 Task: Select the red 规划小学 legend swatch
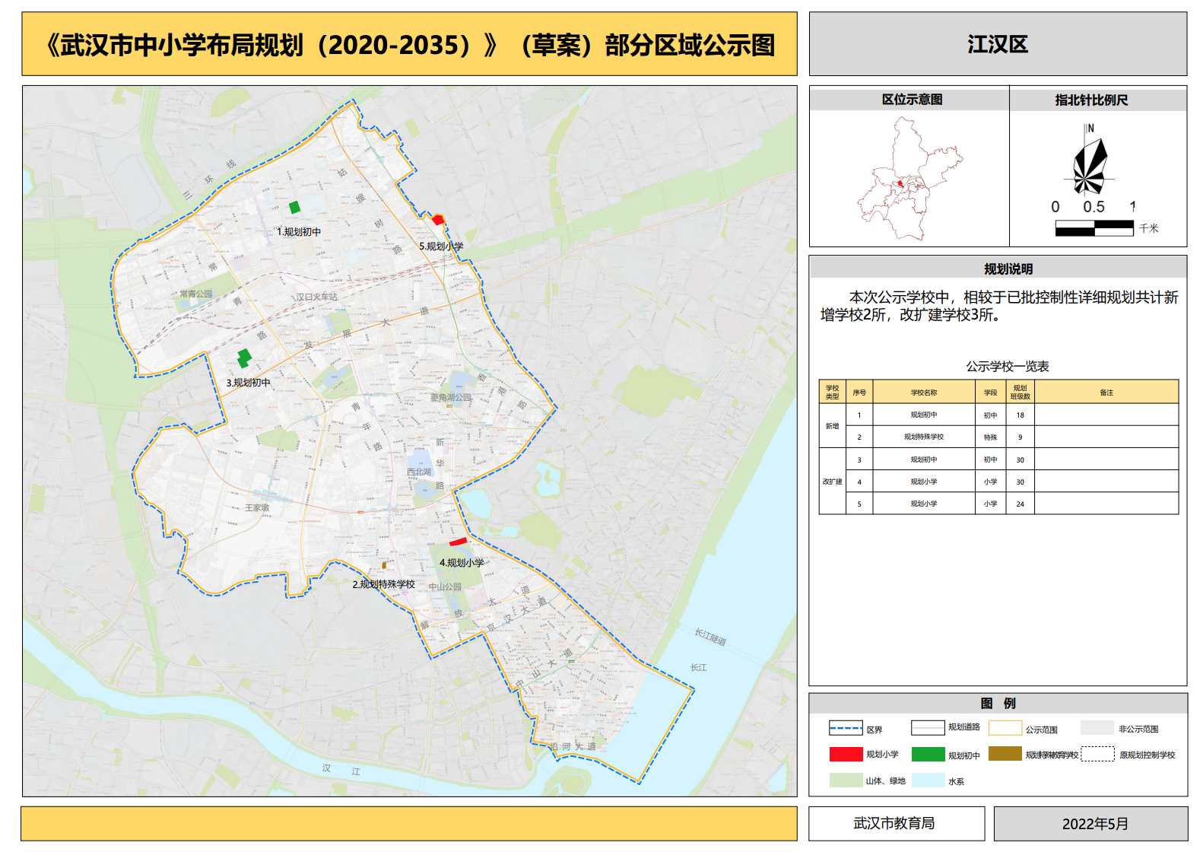click(x=846, y=754)
